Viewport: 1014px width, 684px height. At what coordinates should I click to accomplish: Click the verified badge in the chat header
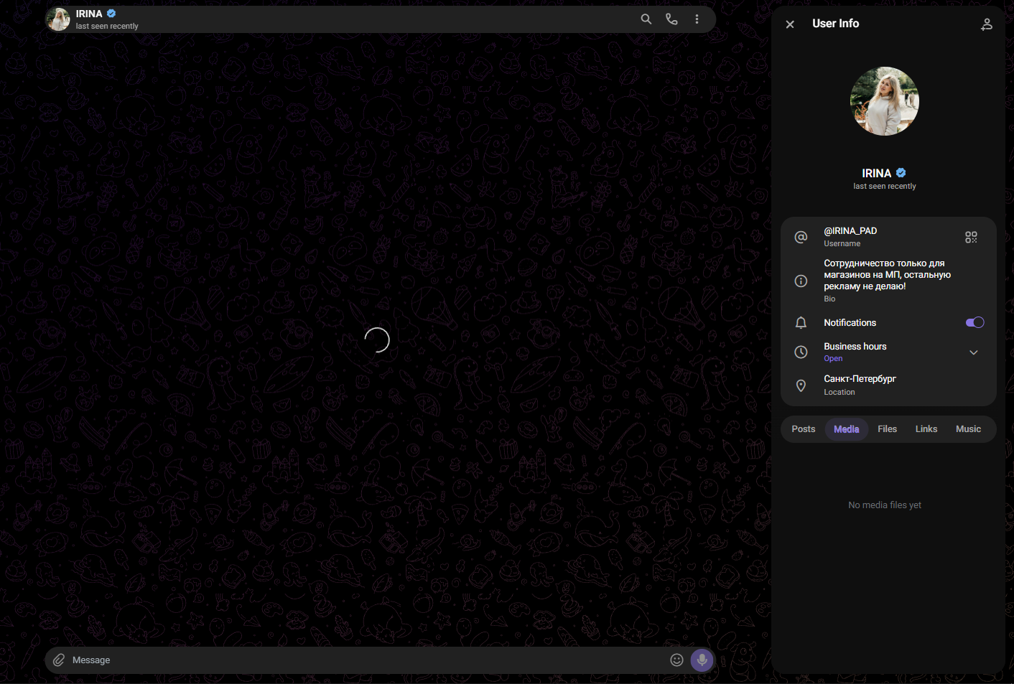pyautogui.click(x=111, y=14)
